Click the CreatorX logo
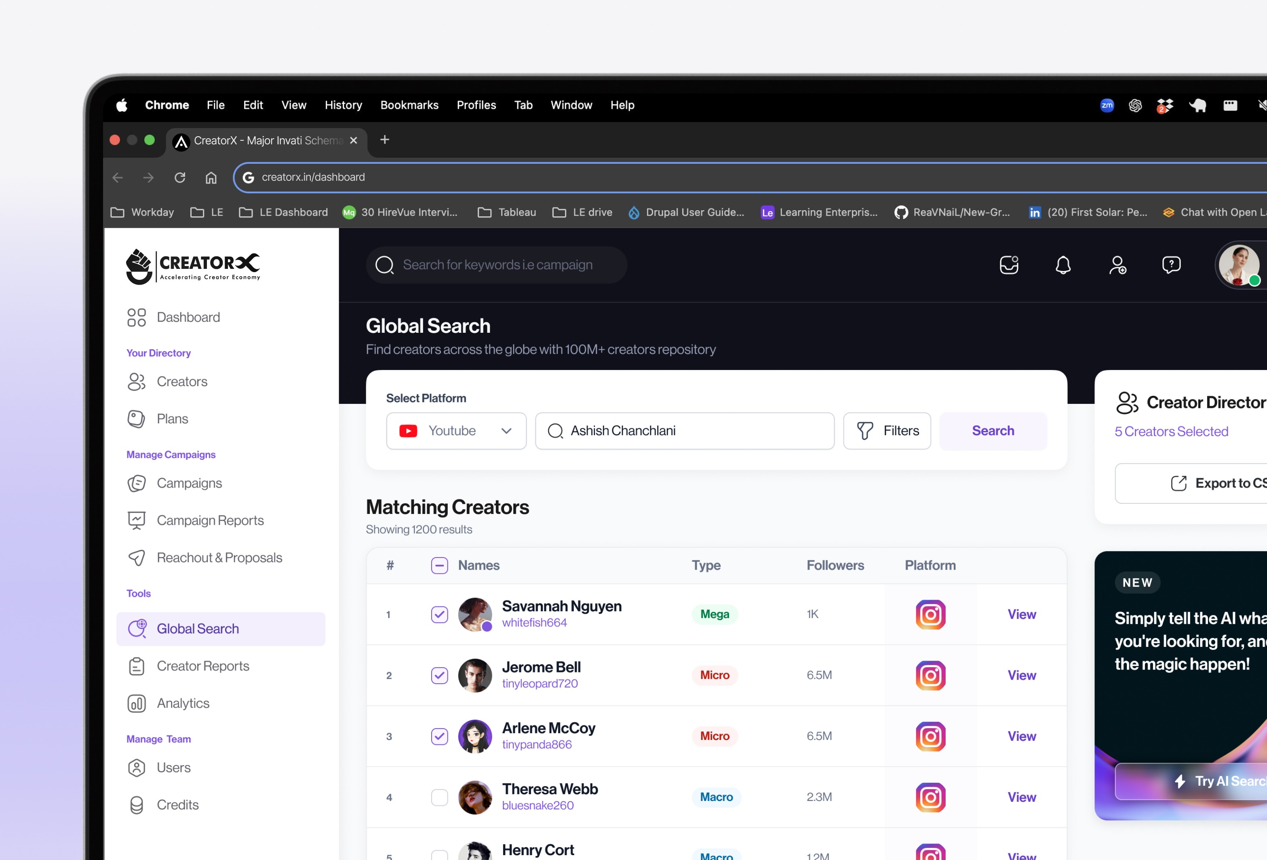Image resolution: width=1267 pixels, height=860 pixels. [193, 266]
